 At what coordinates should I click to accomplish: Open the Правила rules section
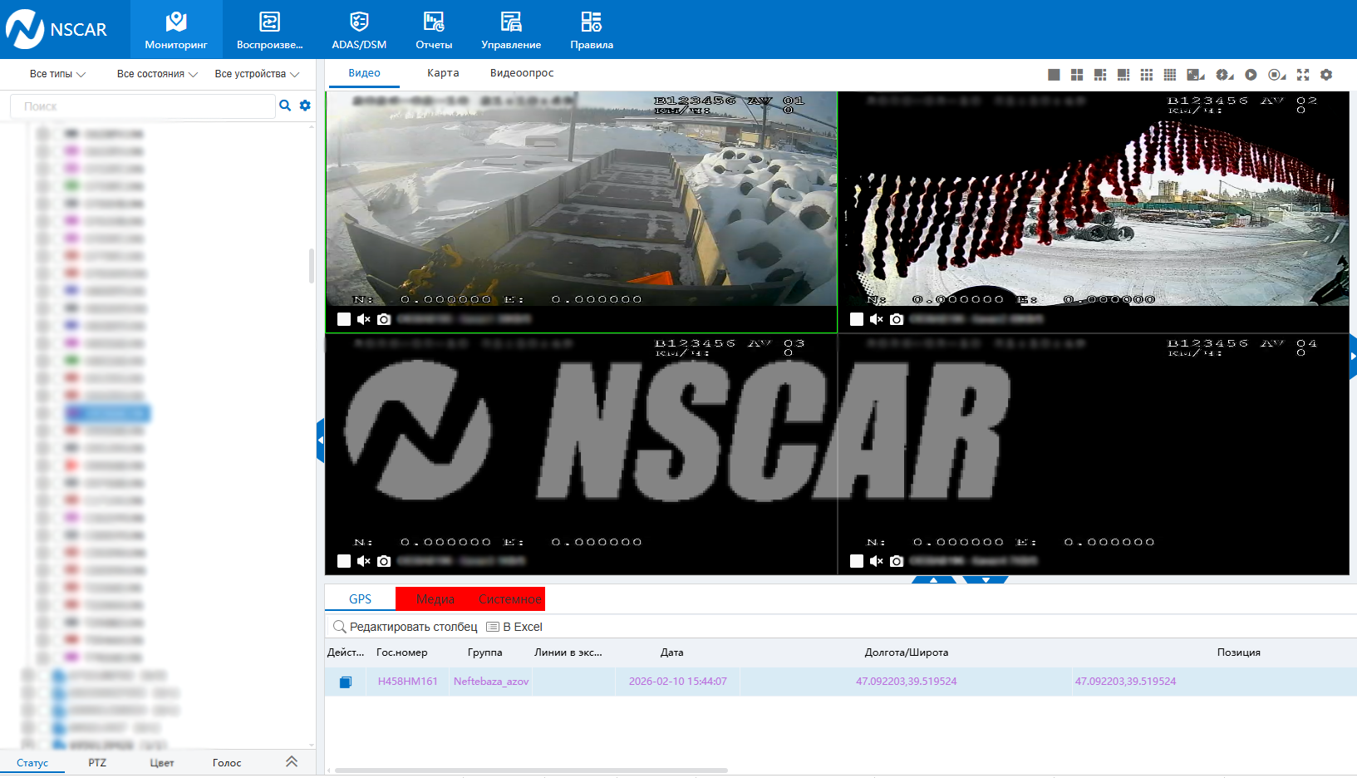[592, 30]
